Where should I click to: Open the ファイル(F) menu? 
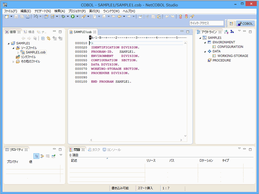(10, 11)
